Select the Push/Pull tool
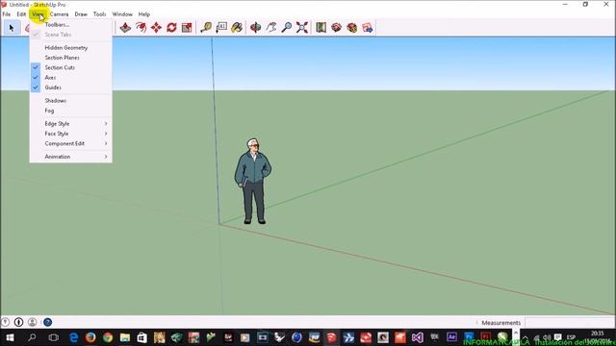 click(125, 28)
